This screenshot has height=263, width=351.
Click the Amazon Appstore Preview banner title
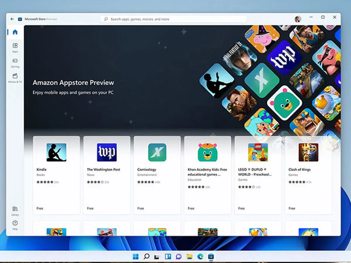tap(73, 83)
